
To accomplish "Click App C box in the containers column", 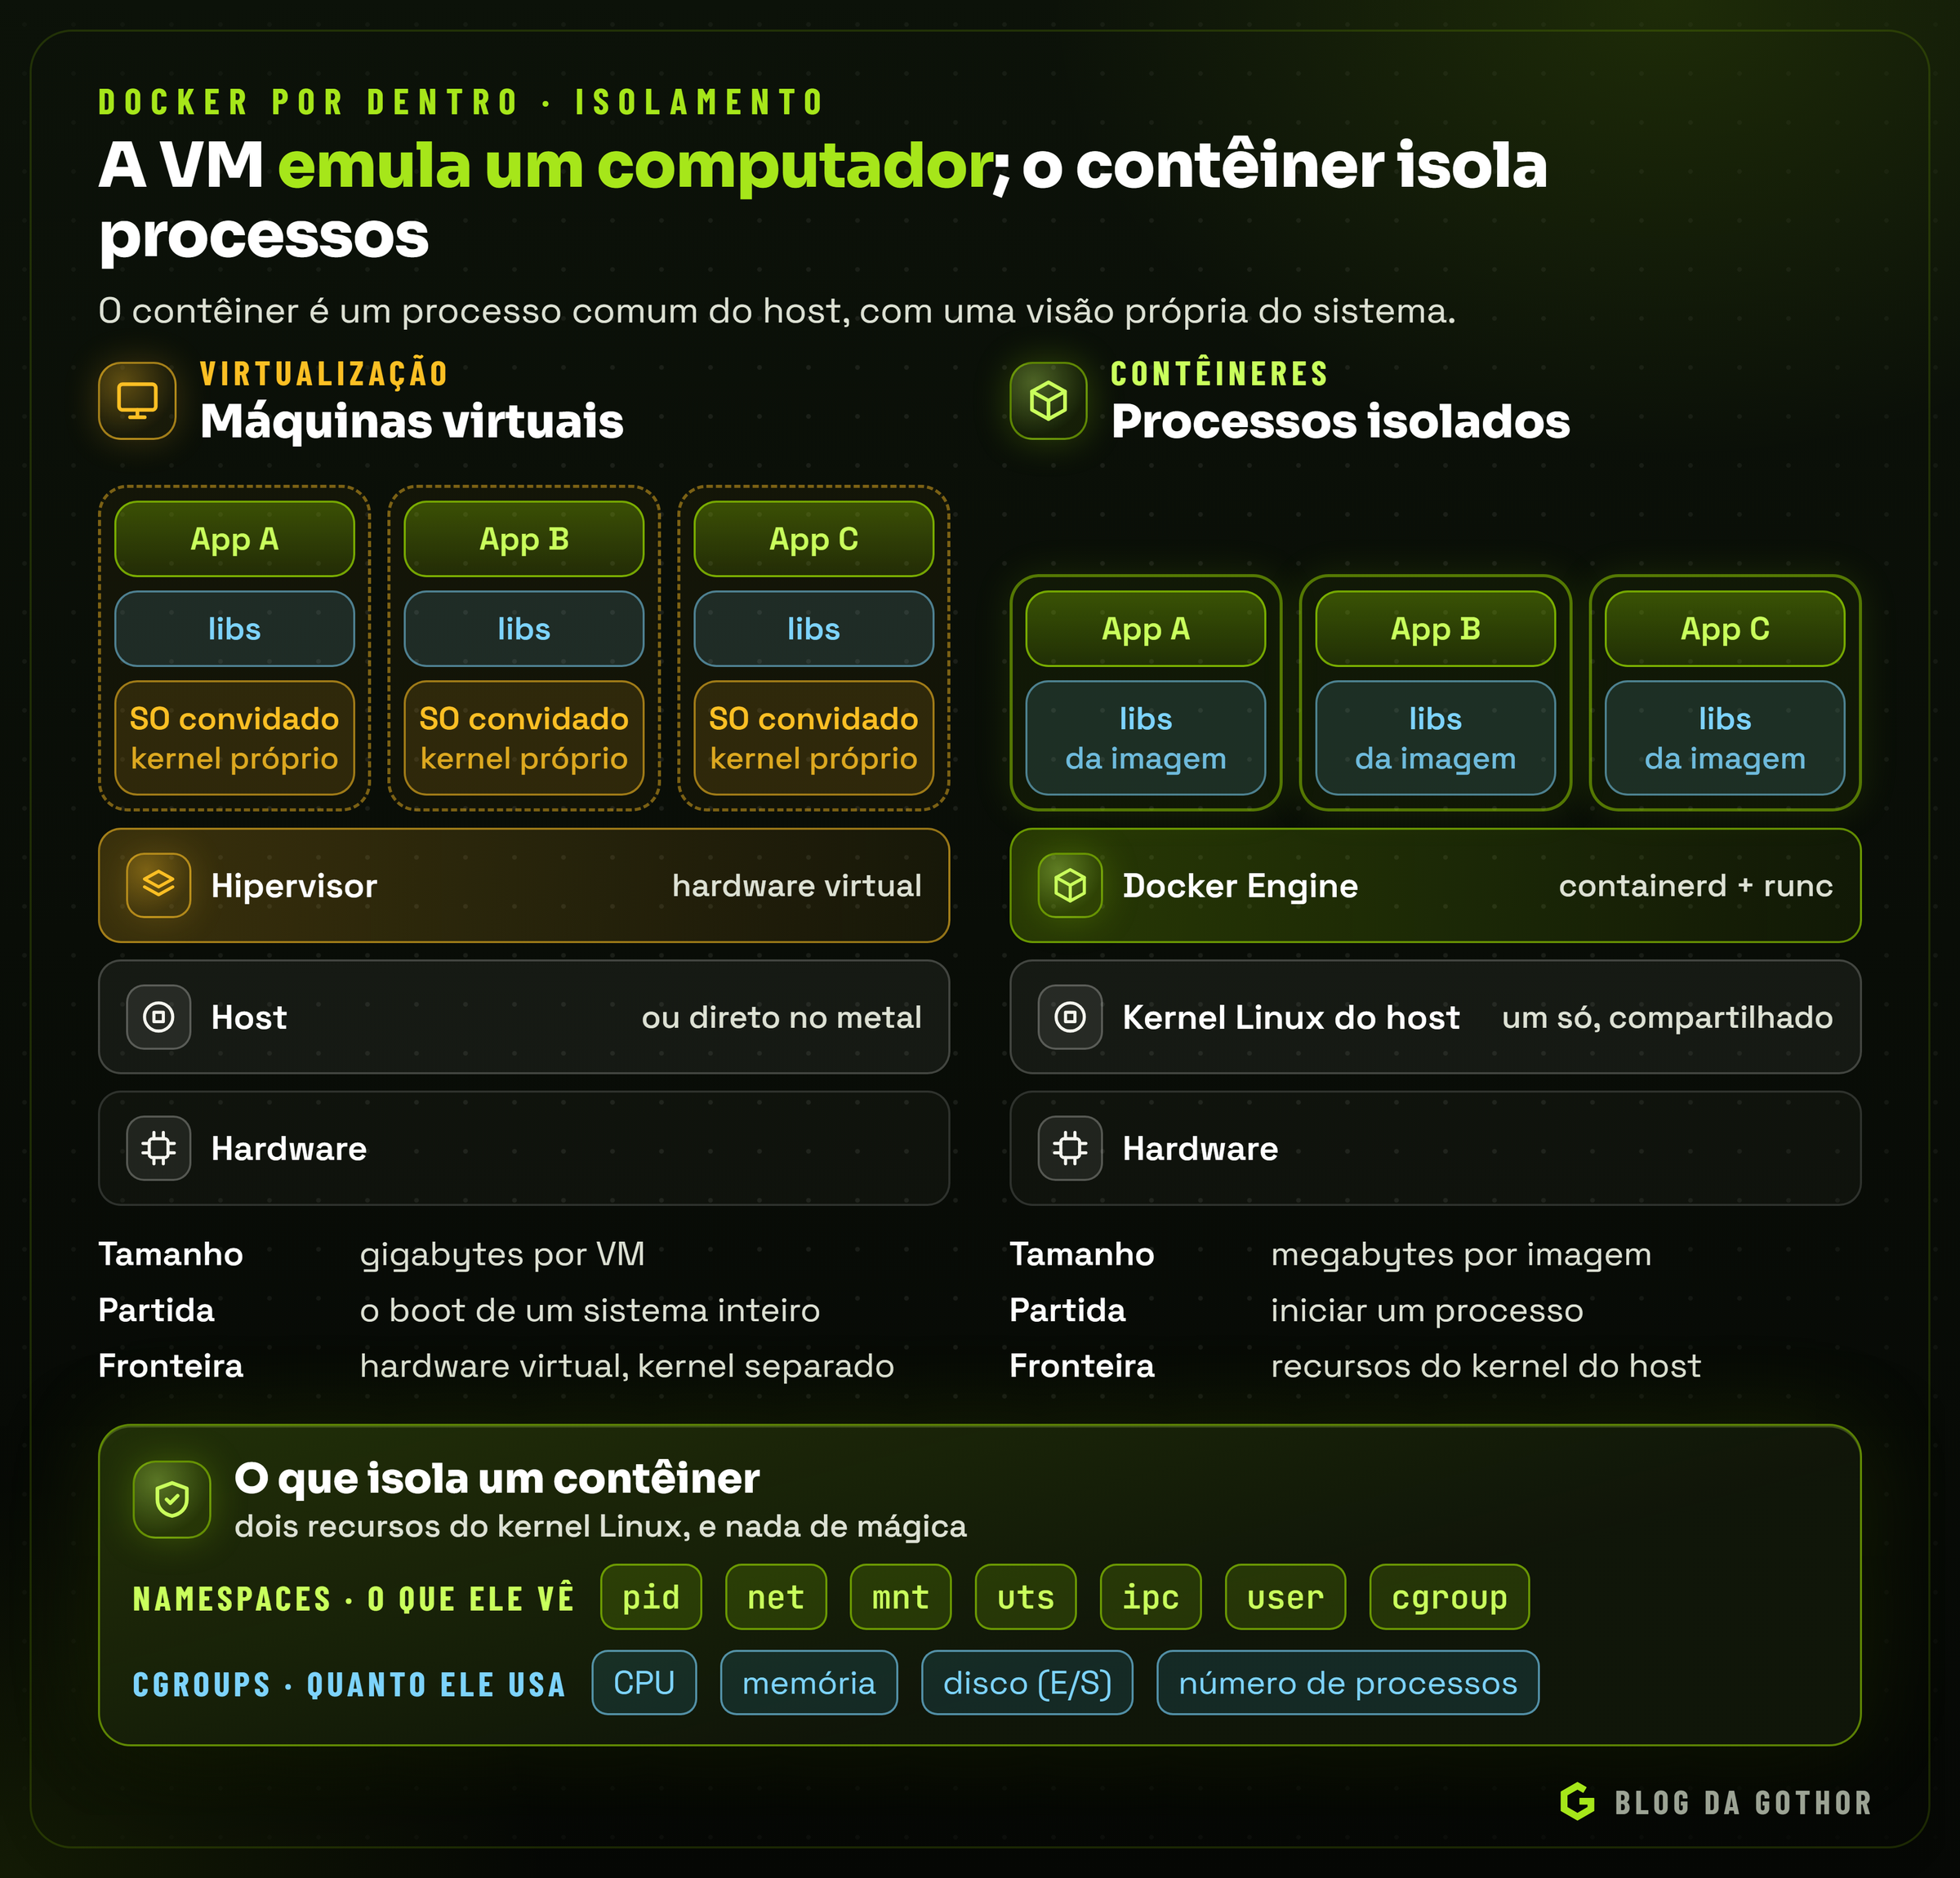I will click(1725, 629).
